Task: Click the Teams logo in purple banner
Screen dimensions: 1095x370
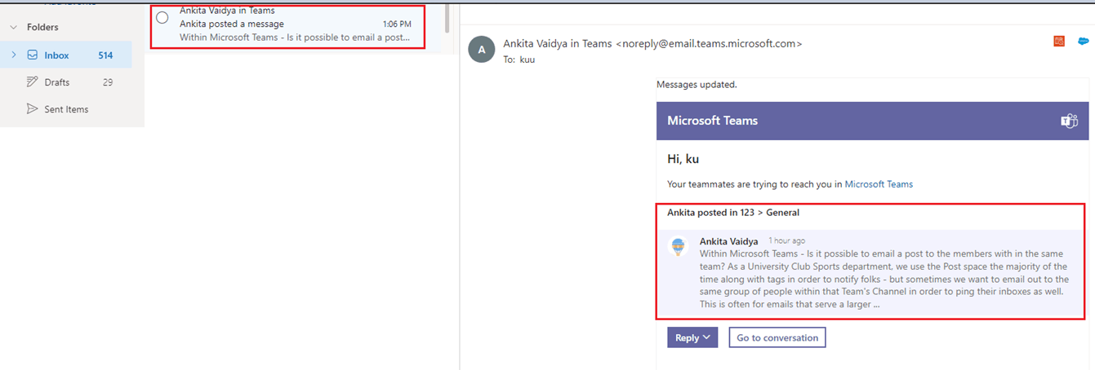Action: click(1069, 121)
